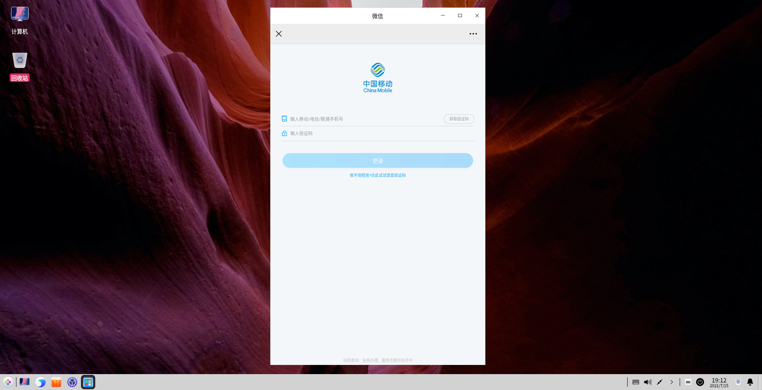Open the trash icon in the taskbar
The height and width of the screenshot is (390, 762).
click(x=738, y=382)
